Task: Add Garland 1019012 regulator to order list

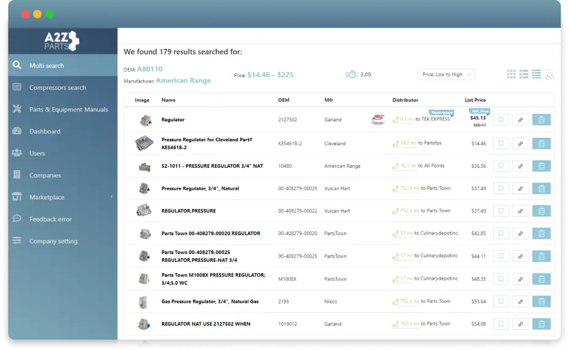Action: coord(541,324)
